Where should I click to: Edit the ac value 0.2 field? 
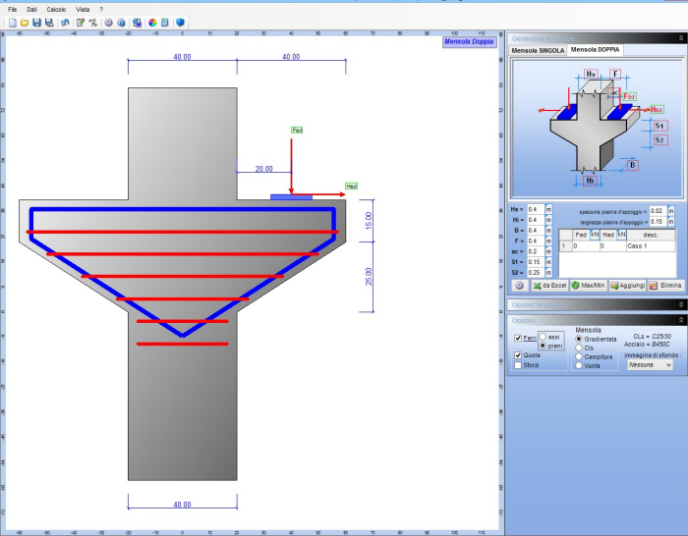(536, 251)
